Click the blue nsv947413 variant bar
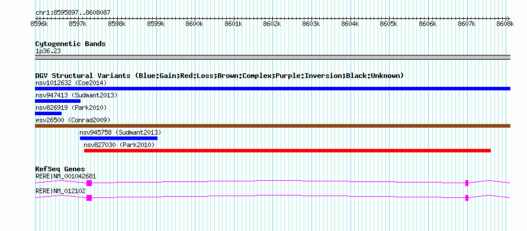The image size is (527, 231). pos(58,101)
